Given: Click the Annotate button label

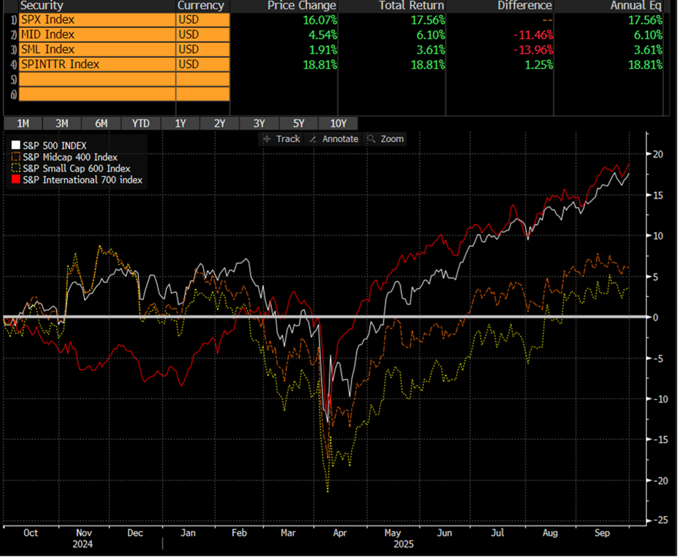Looking at the screenshot, I should 340,139.
